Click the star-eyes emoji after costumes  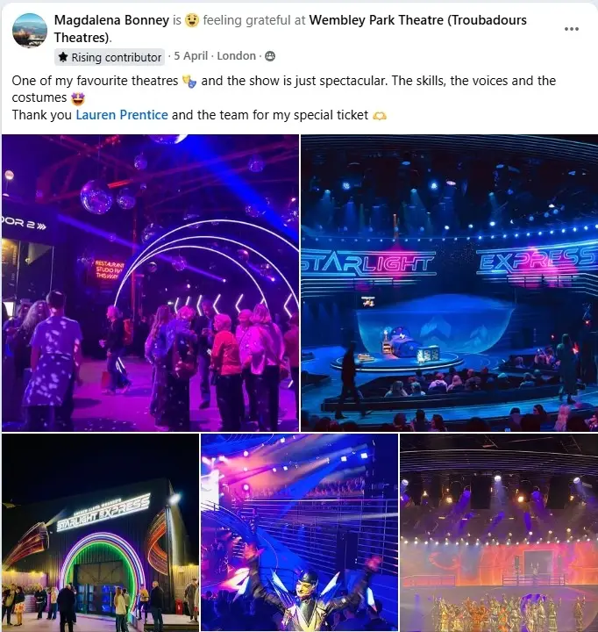[x=77, y=98]
